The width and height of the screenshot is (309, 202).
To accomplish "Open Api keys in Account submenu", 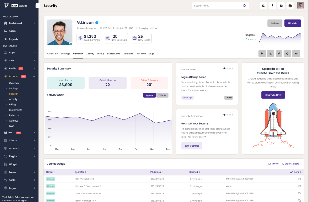I will 14,121.
